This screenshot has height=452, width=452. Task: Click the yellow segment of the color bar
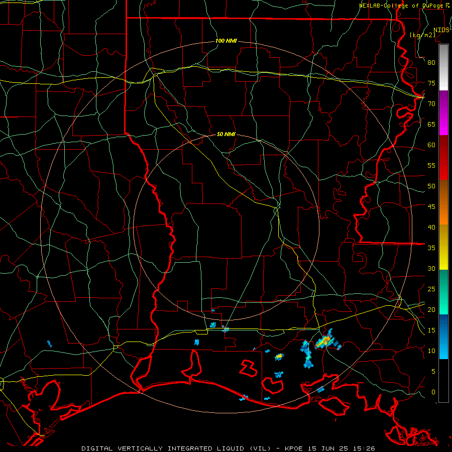click(x=443, y=247)
